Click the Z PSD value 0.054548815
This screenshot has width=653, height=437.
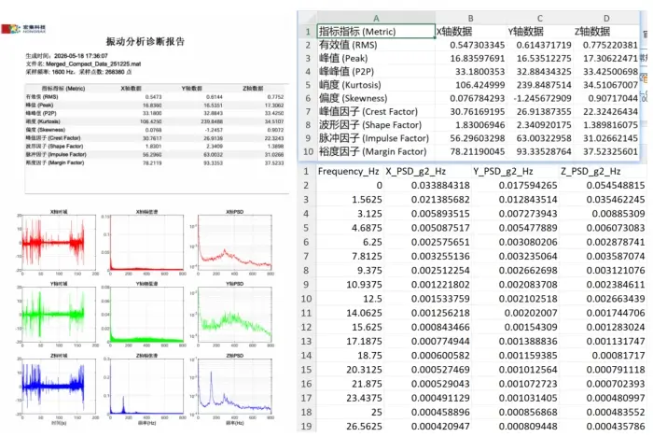(616, 185)
